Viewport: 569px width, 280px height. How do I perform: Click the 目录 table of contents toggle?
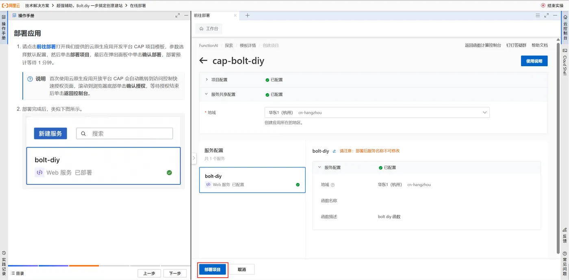click(x=17, y=273)
